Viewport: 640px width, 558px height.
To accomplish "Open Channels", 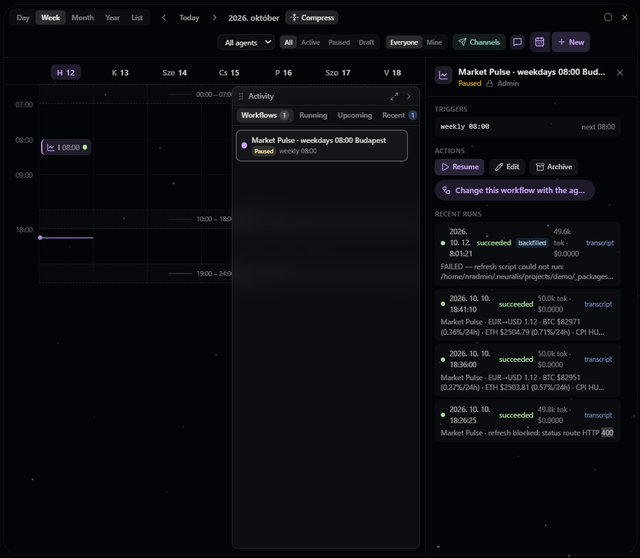I will tap(479, 42).
